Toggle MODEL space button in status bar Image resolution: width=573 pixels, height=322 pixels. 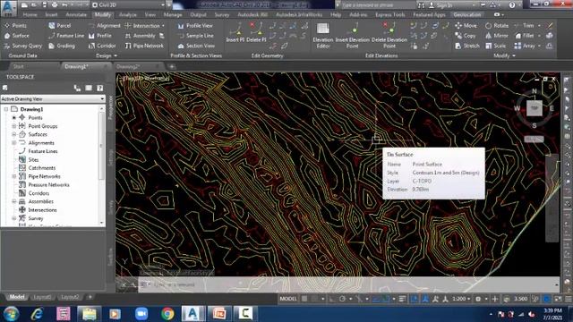[288, 299]
